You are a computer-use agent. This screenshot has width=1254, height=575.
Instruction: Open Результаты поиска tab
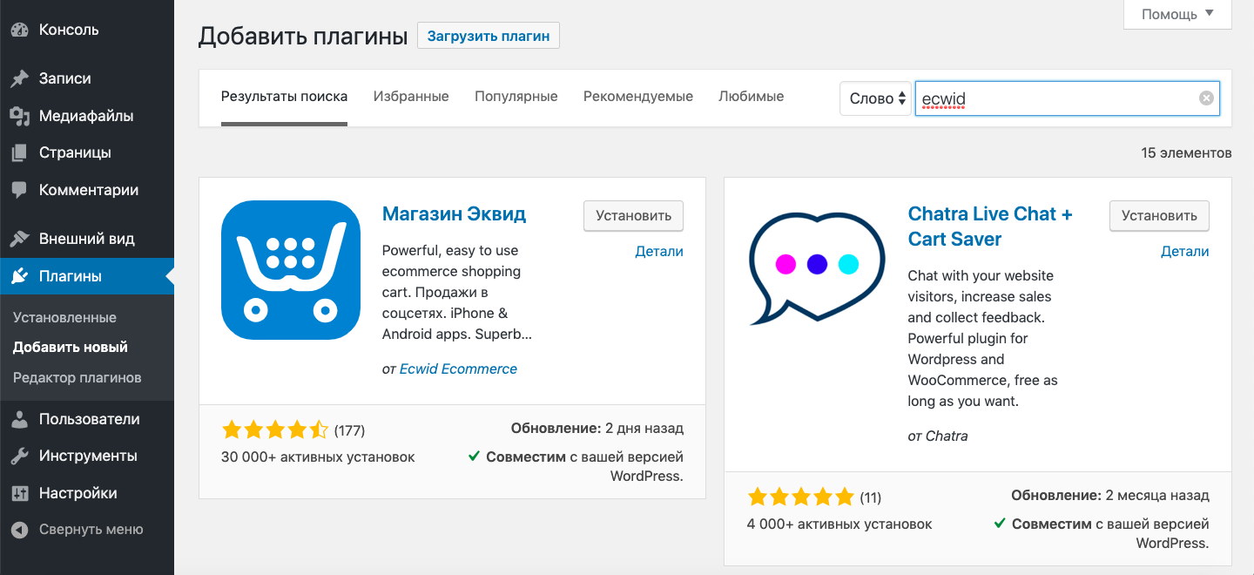click(x=284, y=97)
